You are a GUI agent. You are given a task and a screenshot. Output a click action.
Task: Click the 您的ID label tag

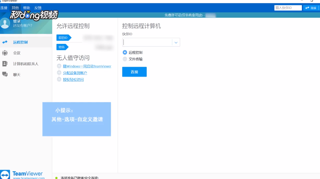(64, 38)
